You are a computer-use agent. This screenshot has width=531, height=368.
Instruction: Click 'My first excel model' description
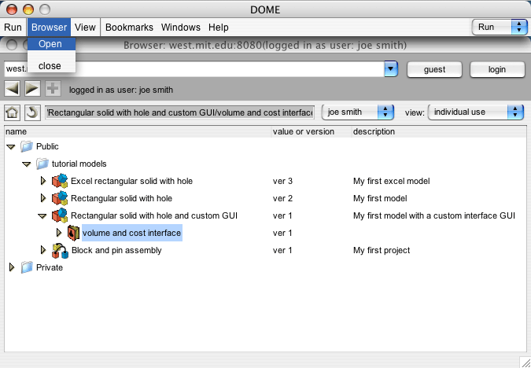click(x=392, y=181)
